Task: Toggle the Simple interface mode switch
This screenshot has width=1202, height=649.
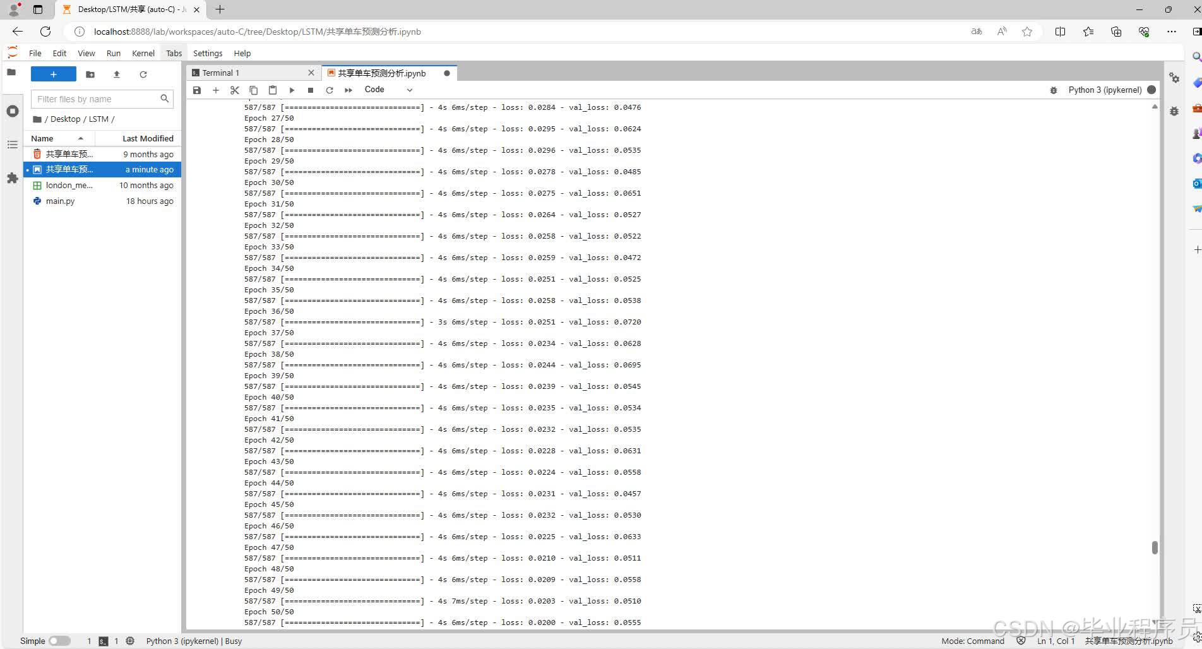Action: click(60, 641)
